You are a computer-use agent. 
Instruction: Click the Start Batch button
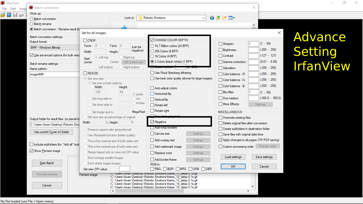pyautogui.click(x=47, y=163)
